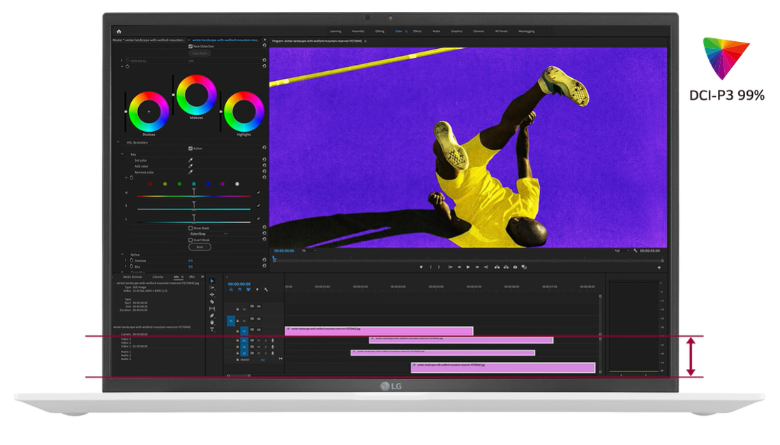
Task: Collapse the Refine section
Action: (122, 255)
